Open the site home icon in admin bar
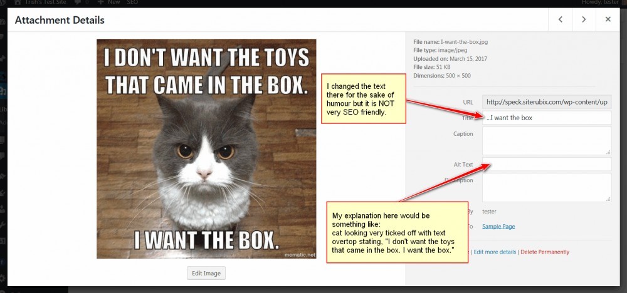The width and height of the screenshot is (627, 293). pos(18,3)
